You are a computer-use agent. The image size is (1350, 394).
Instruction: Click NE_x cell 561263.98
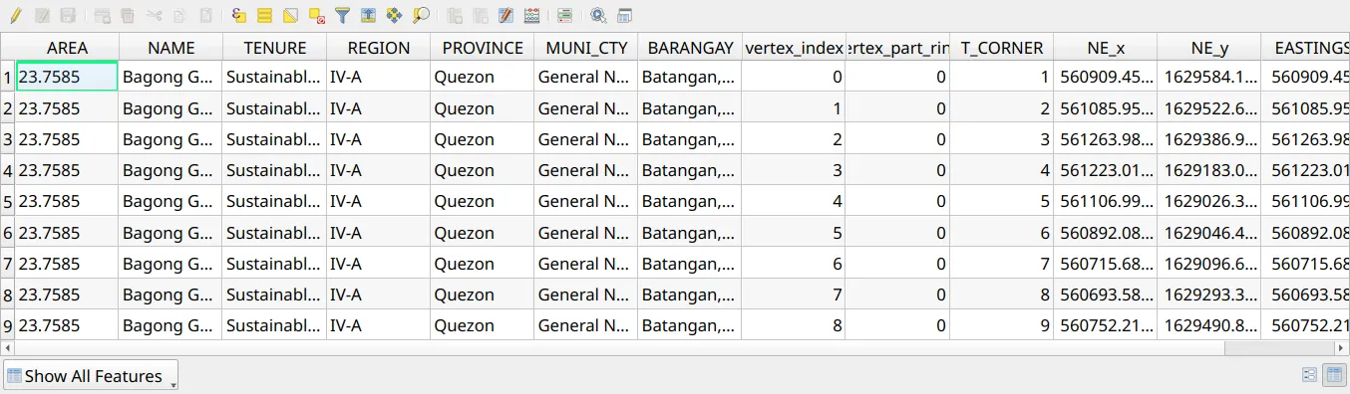coord(1105,139)
